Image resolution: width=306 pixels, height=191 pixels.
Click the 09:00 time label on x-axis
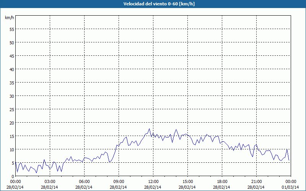tap(119, 182)
